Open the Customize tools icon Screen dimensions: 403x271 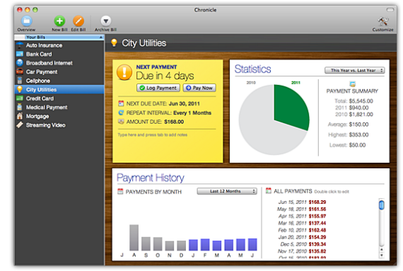click(383, 21)
